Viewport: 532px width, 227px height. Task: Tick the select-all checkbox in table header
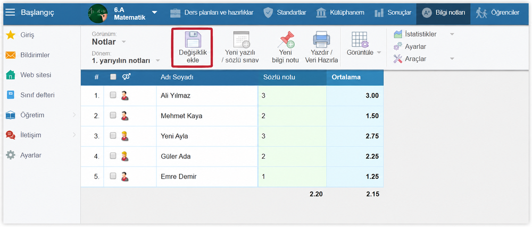coord(113,77)
